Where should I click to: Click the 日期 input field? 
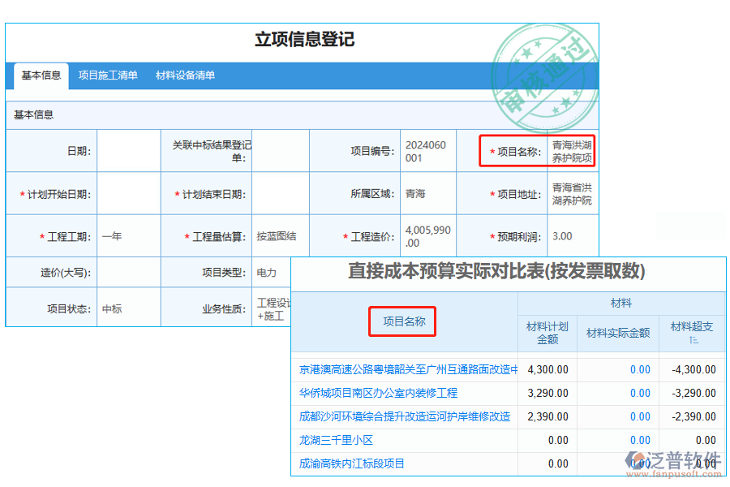(x=130, y=150)
